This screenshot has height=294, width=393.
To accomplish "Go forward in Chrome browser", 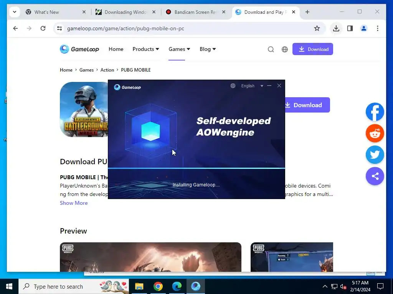I will coord(29,28).
